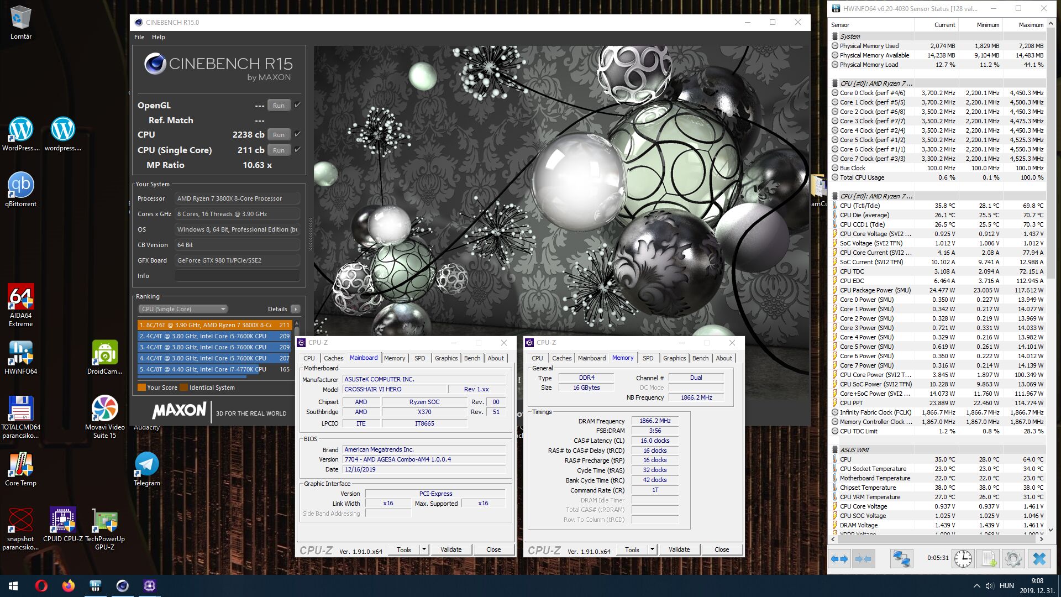Expand ranking Details arrow button
Viewport: 1061px width, 597px height.
[296, 309]
